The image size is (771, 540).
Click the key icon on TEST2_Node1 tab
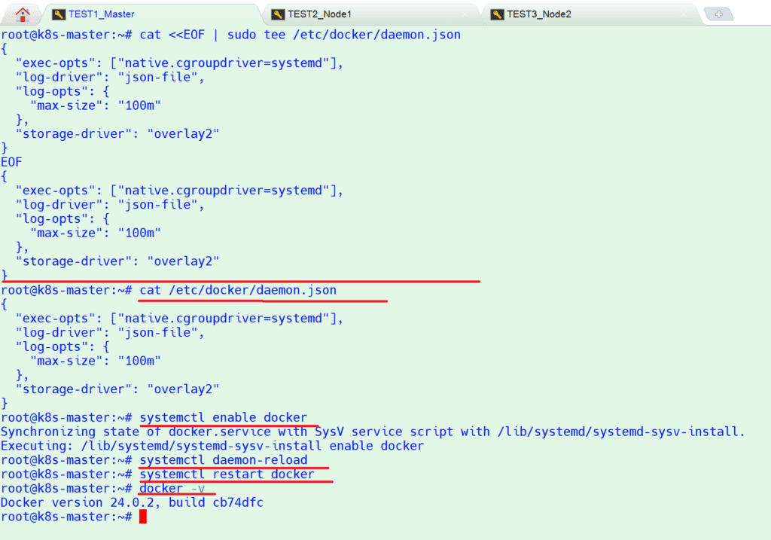[278, 14]
